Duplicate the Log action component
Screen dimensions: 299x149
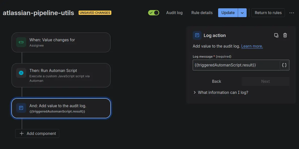point(276,35)
